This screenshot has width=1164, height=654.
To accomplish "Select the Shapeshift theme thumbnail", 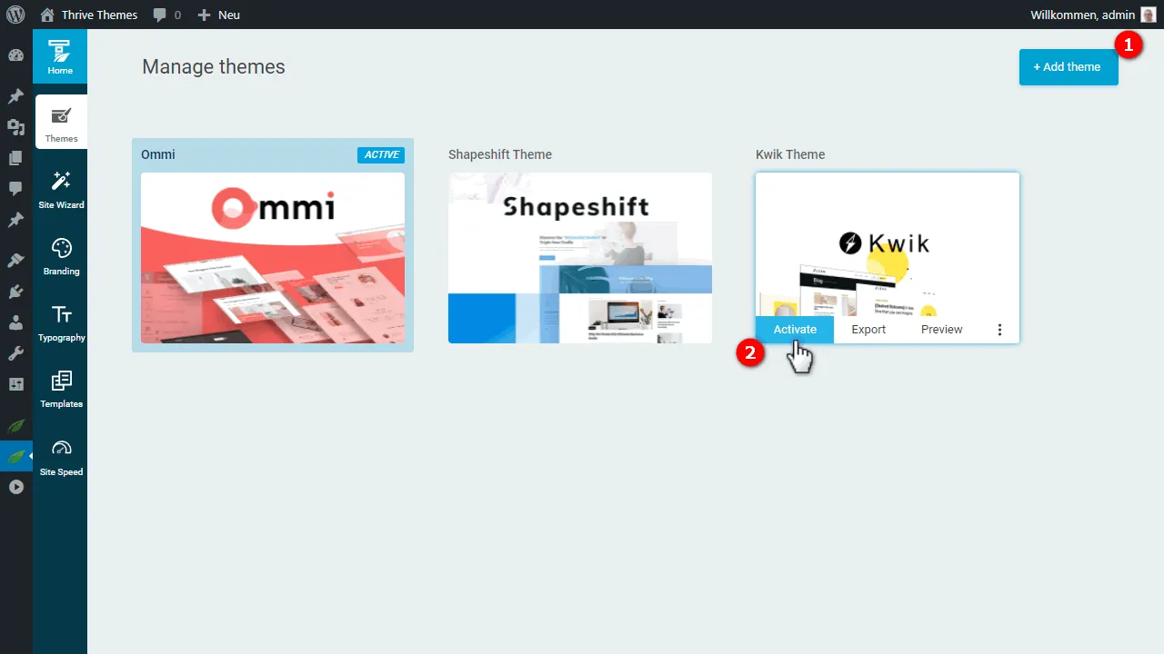I will (580, 258).
